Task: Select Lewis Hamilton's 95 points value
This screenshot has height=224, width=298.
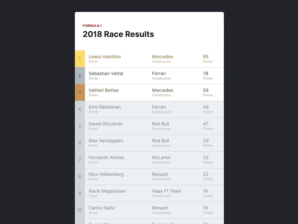Action: click(x=206, y=56)
